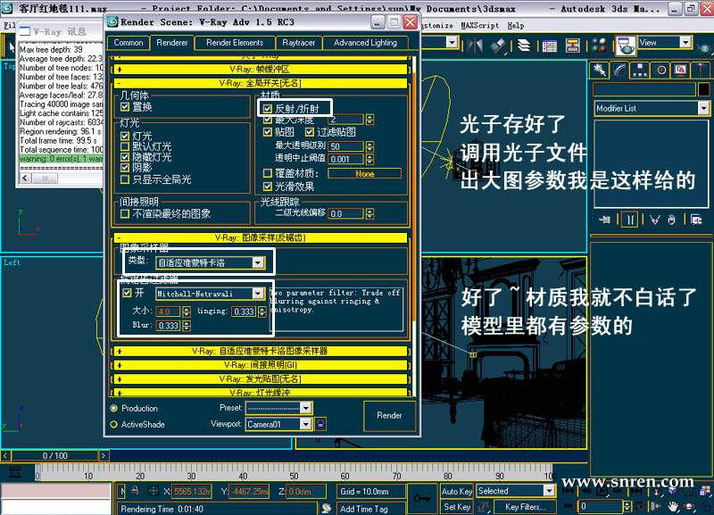Viewport: 714px width, 515px height.
Task: Enable 只显示全局光 checkbox
Action: 125,179
